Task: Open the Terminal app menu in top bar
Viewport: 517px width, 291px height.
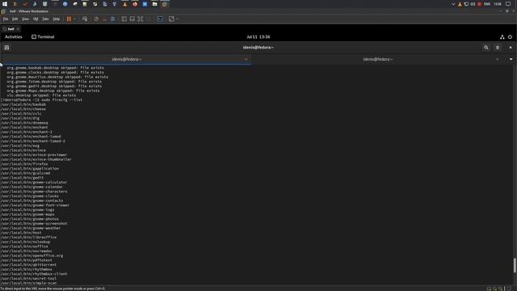Action: [43, 37]
